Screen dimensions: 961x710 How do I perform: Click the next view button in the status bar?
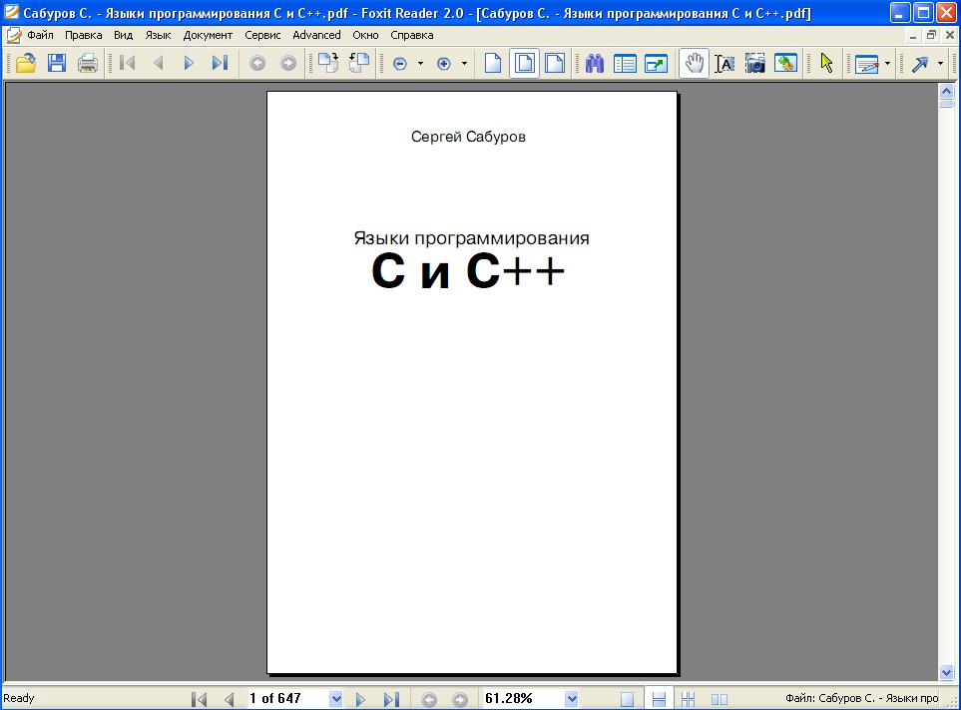(460, 699)
